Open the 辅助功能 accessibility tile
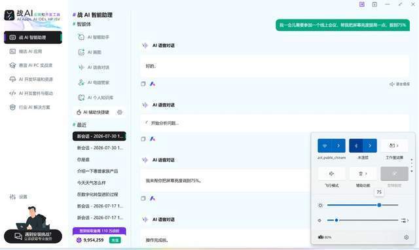The height and width of the screenshot is (250, 419). (363, 173)
